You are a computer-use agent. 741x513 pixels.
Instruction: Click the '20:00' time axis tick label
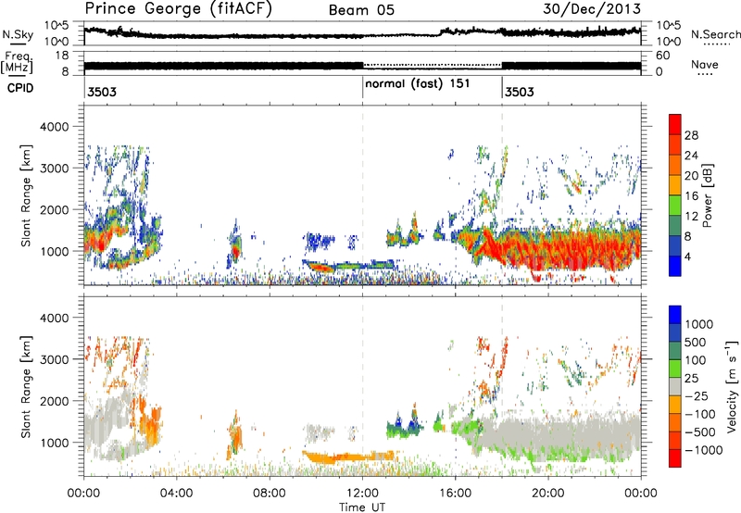(548, 494)
